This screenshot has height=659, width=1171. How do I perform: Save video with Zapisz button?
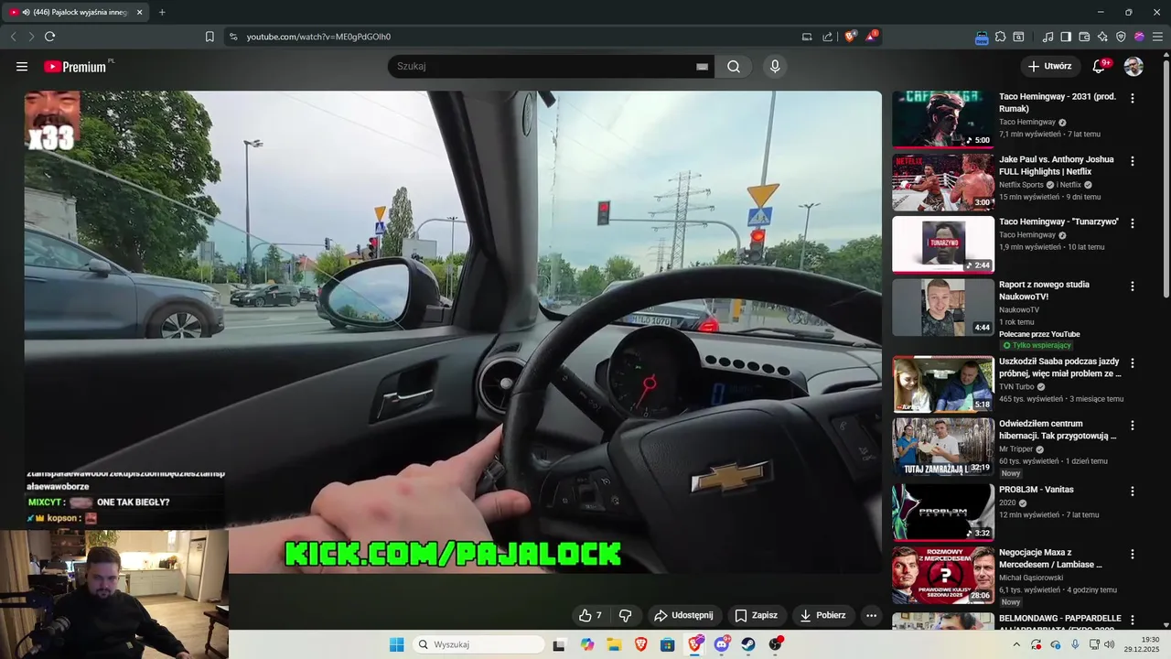coord(757,616)
